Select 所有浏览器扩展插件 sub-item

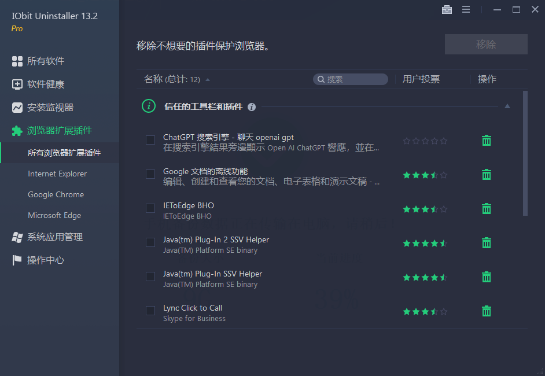point(60,153)
